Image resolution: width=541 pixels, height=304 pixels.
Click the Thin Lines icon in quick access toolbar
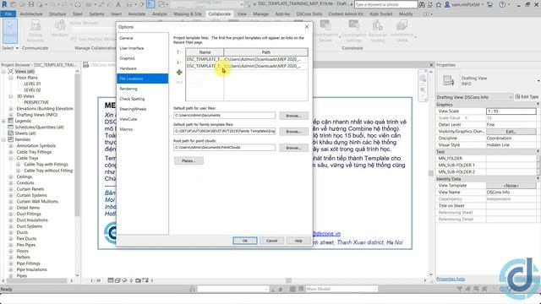point(150,4)
